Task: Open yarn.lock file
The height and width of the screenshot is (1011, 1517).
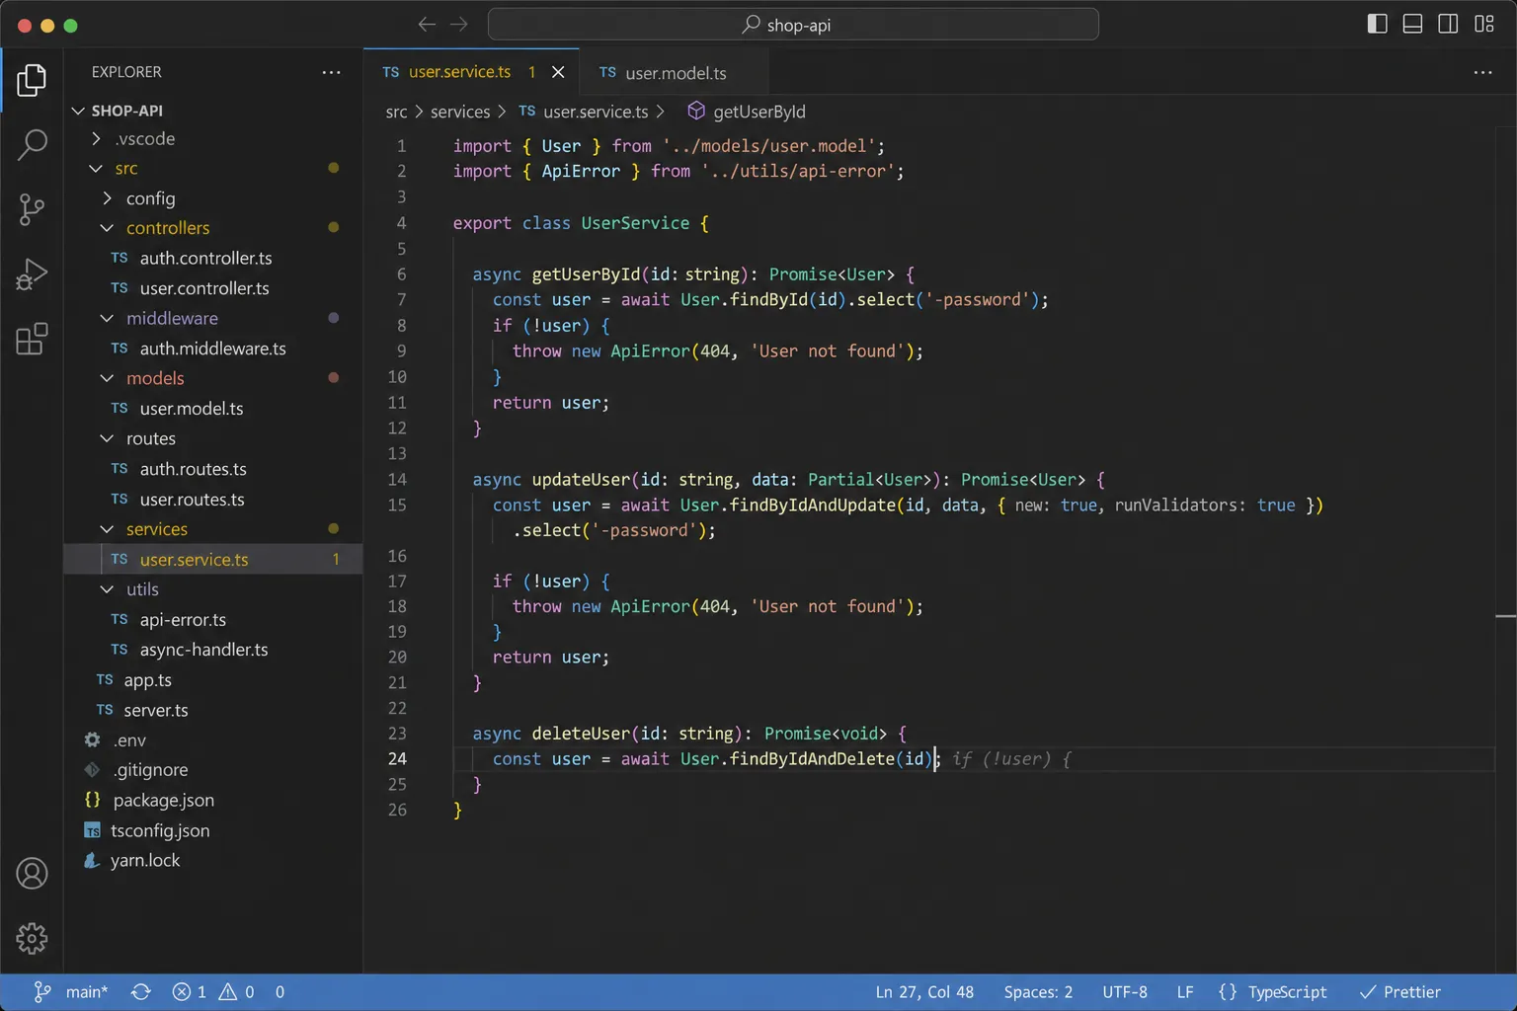Action: coord(212,861)
